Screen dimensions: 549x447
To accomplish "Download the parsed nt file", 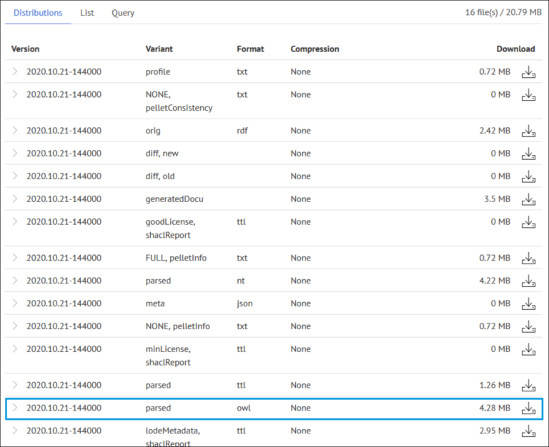I will point(528,281).
